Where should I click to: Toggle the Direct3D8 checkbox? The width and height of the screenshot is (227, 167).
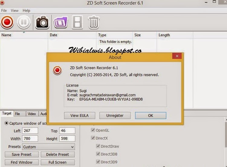[98, 154]
